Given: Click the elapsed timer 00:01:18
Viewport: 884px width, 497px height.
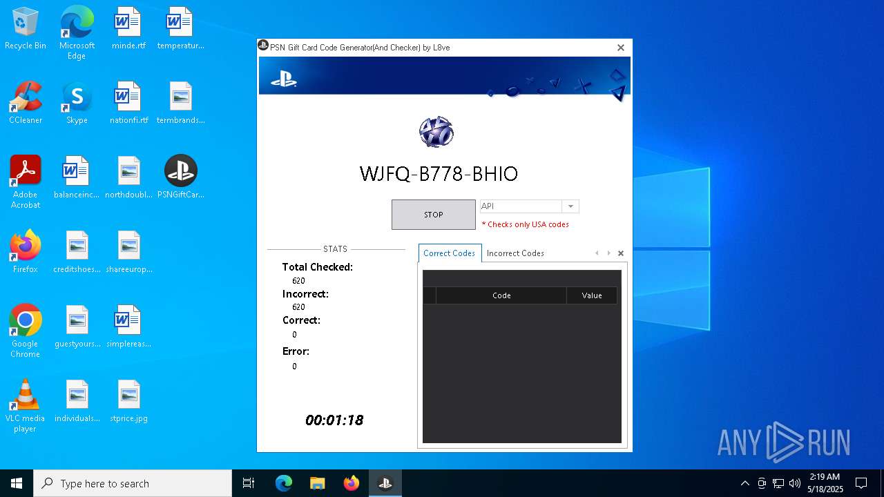Looking at the screenshot, I should point(334,420).
